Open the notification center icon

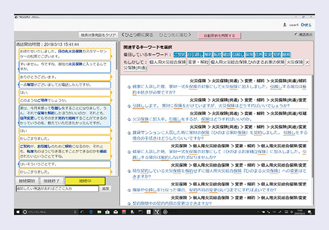[310, 212]
